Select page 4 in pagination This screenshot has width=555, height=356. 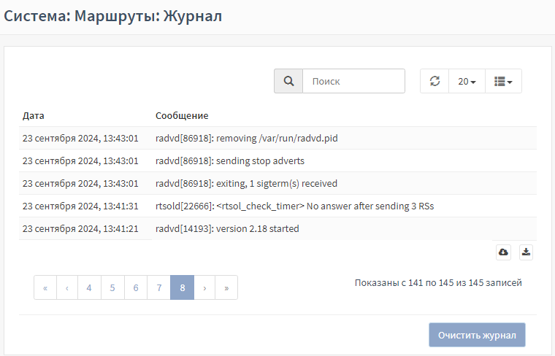click(x=89, y=287)
